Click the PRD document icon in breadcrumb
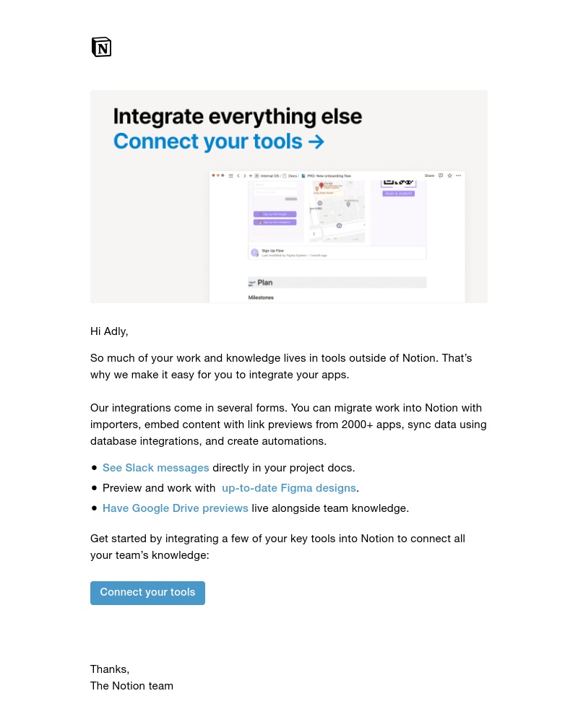Screen dimensions: 578x722 point(301,175)
